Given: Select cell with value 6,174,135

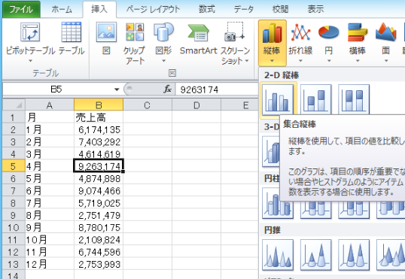Looking at the screenshot, I should [x=99, y=129].
